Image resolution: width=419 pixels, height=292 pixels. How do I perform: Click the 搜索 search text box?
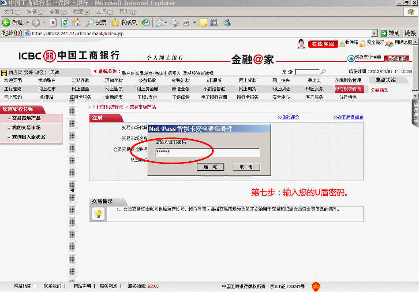[307, 72]
